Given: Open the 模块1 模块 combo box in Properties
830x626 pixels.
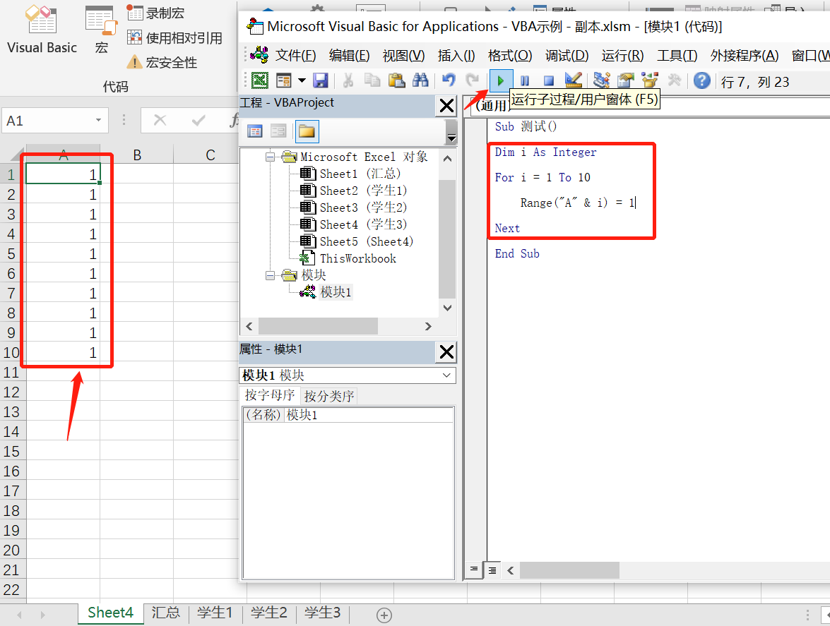Looking at the screenshot, I should click(x=446, y=375).
